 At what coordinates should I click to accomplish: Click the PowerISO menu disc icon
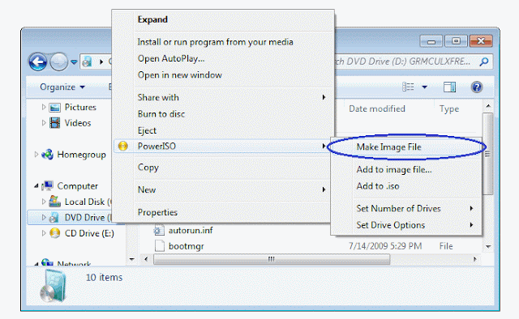coord(123,146)
